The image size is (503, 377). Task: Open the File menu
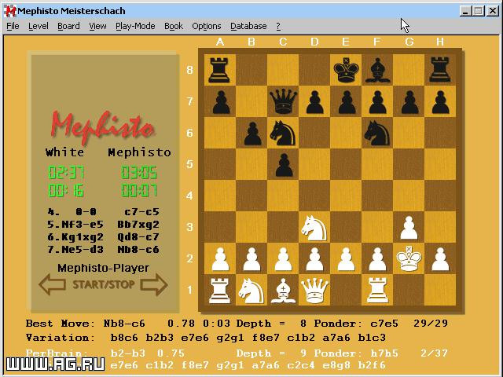click(13, 26)
